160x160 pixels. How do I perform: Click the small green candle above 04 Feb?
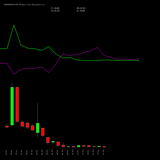[53, 142]
